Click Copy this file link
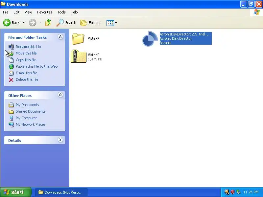This screenshot has width=263, height=197. tap(26, 60)
